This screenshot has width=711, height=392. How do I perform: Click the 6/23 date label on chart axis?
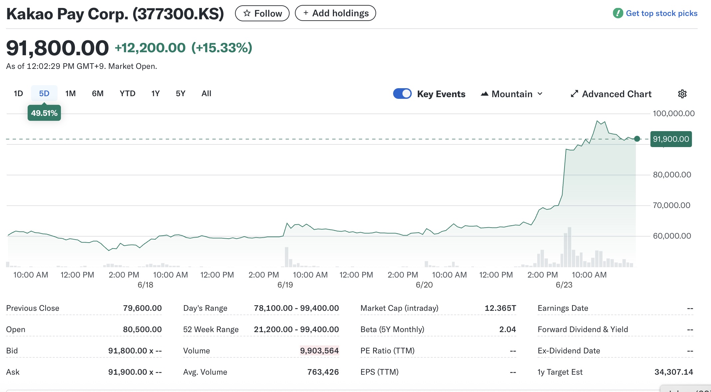click(564, 285)
